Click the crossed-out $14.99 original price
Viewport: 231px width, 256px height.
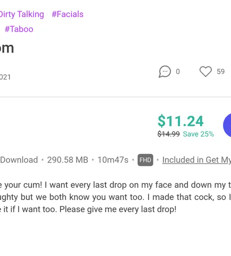[168, 134]
